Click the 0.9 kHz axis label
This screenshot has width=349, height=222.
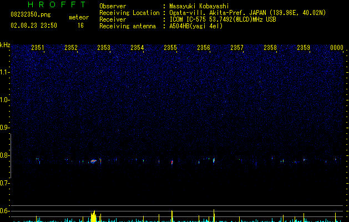[x=4, y=128]
